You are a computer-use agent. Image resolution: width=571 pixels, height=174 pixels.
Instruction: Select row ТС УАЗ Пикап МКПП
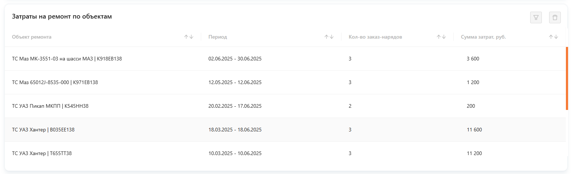tap(50, 106)
